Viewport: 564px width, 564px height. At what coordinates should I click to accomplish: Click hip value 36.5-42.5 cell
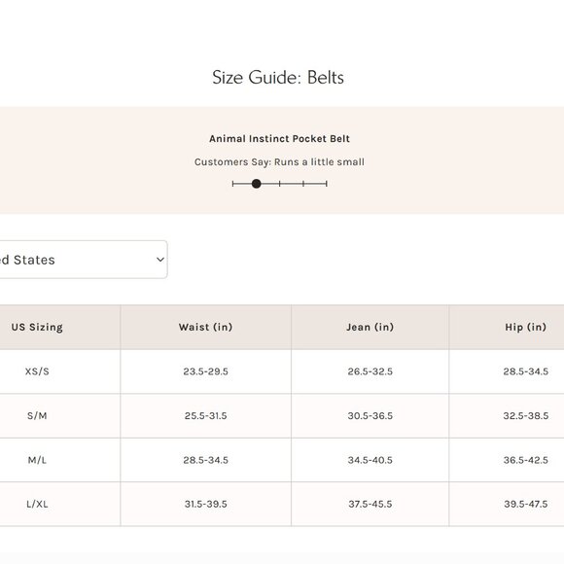pyautogui.click(x=525, y=460)
